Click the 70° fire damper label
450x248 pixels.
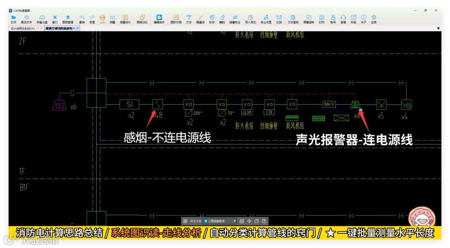click(231, 113)
